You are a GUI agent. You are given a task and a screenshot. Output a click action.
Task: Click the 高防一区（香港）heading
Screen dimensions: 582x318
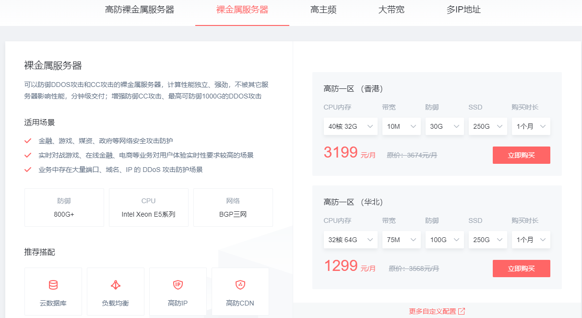(x=353, y=88)
